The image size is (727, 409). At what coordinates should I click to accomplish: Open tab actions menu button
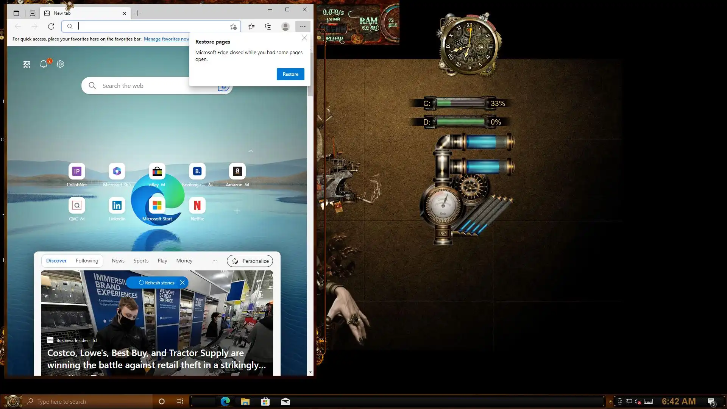(x=16, y=13)
